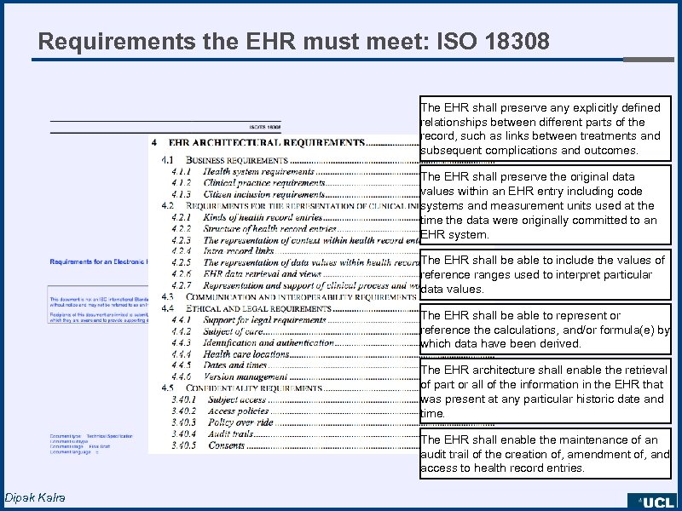
Task: Select entry 4.4.3 Identification and authentication
Action: click(264, 342)
